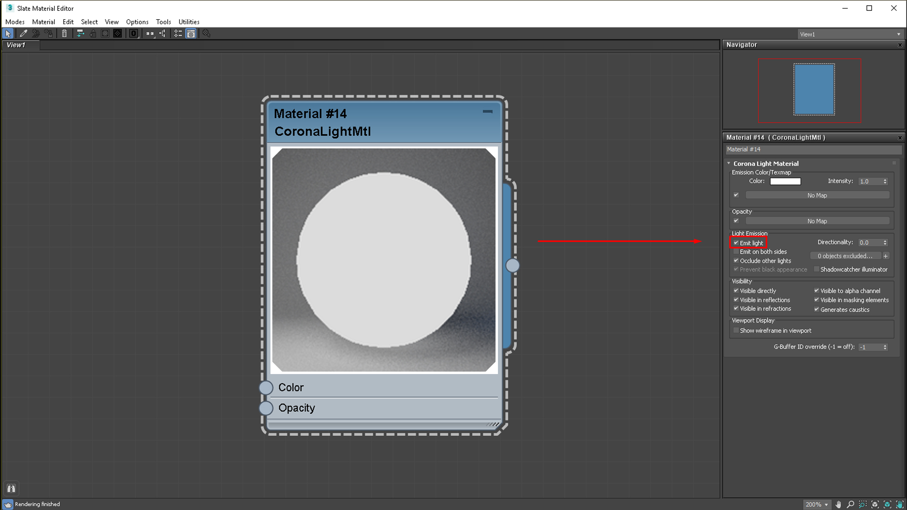Toggle the Parameter Editor icon
This screenshot has width=907, height=510.
[191, 34]
